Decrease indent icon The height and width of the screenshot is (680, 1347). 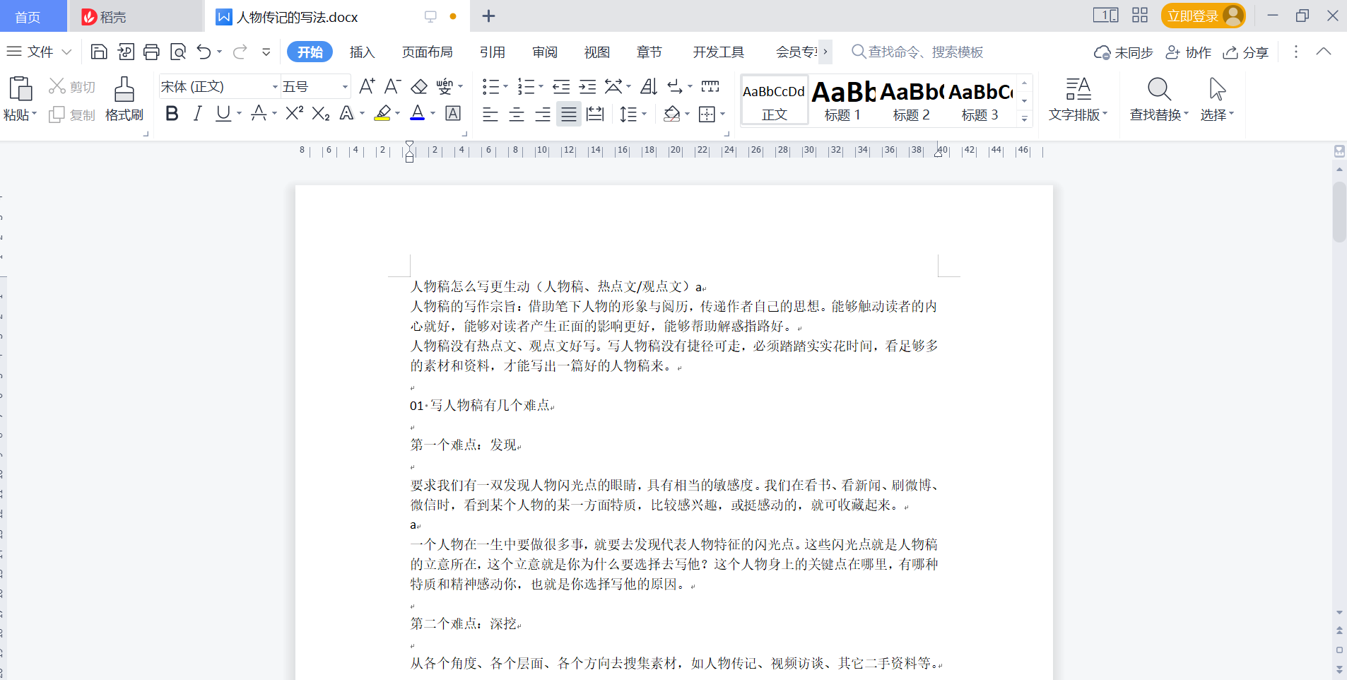561,86
